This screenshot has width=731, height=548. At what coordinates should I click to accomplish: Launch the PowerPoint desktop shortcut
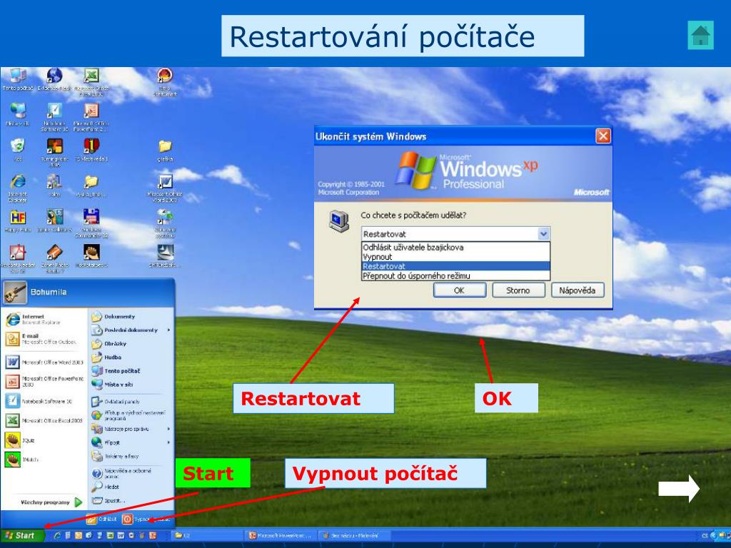point(91,116)
